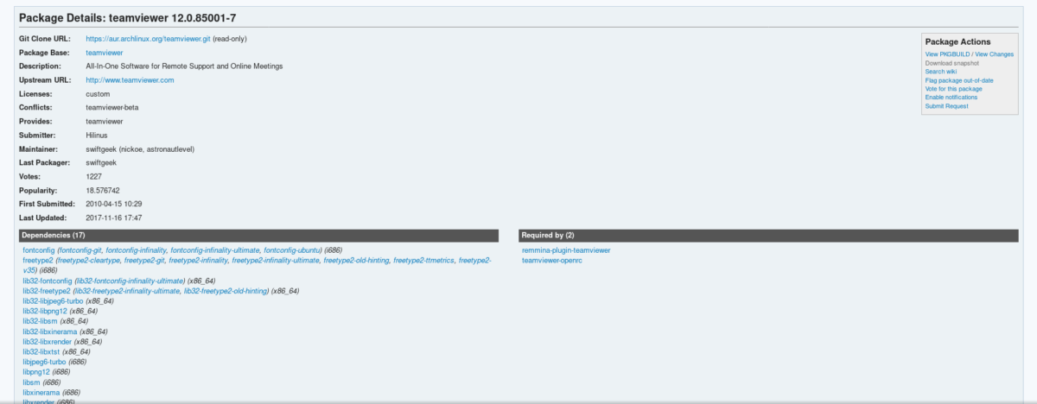This screenshot has height=404, width=1037.
Task: Open the lib32-libxtst dependency link
Action: point(41,351)
